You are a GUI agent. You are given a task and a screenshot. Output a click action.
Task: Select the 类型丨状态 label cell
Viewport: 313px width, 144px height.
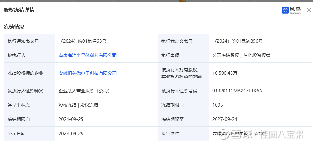point(29,105)
